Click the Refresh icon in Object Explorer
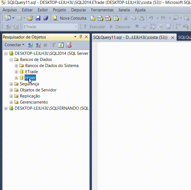The image size is (191, 190). pos(61,45)
